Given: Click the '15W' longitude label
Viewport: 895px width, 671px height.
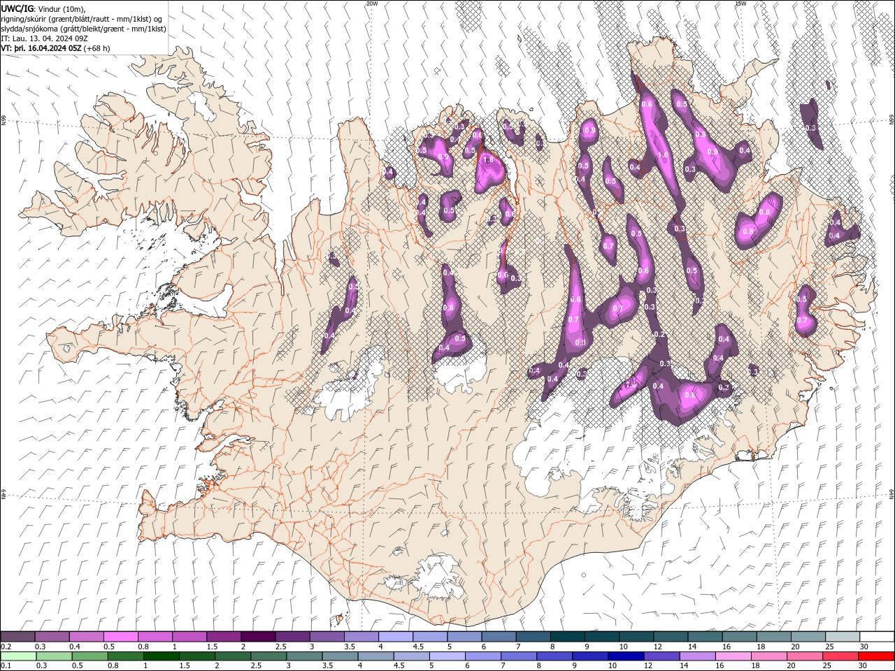Looking at the screenshot, I should point(741,3).
